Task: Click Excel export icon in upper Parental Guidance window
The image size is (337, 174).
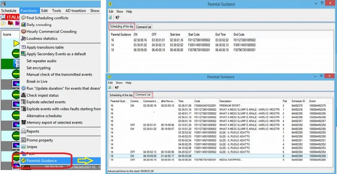Action: [x=111, y=17]
